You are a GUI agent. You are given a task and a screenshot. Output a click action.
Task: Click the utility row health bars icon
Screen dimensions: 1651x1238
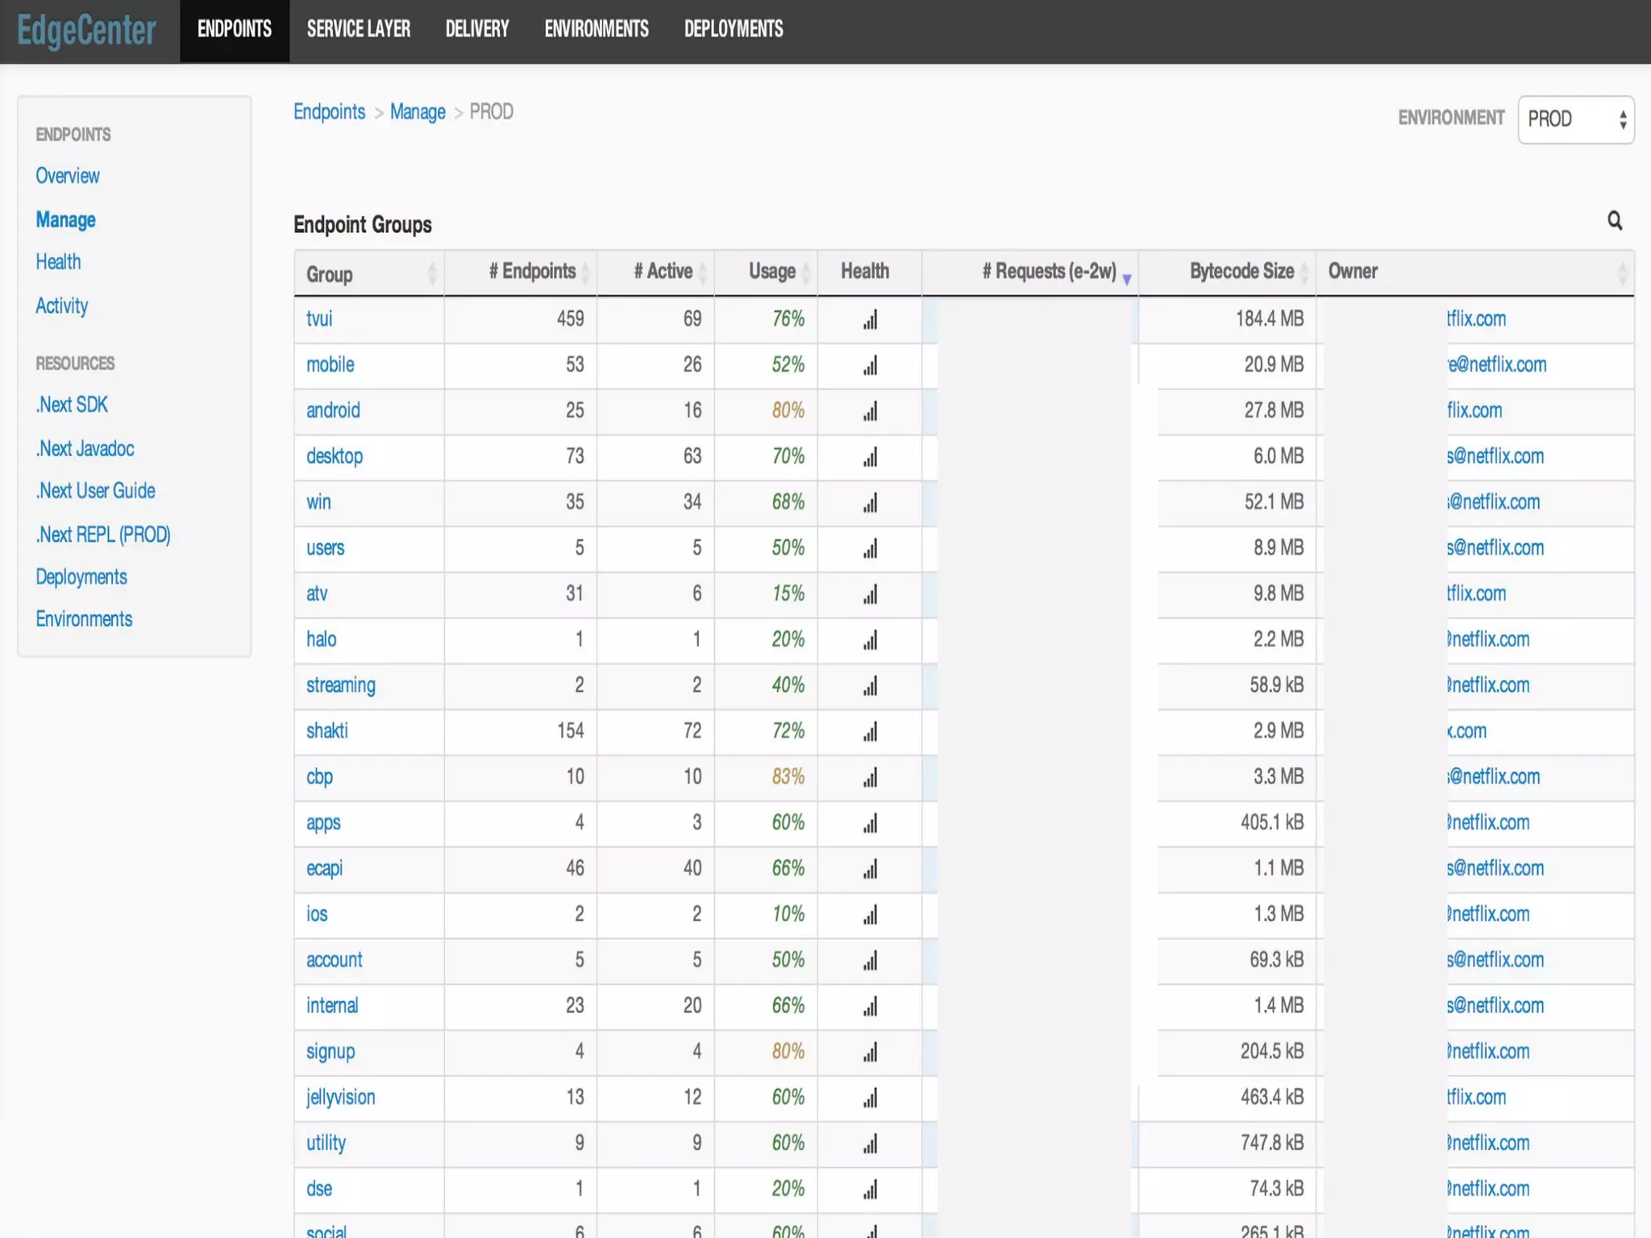pyautogui.click(x=870, y=1145)
